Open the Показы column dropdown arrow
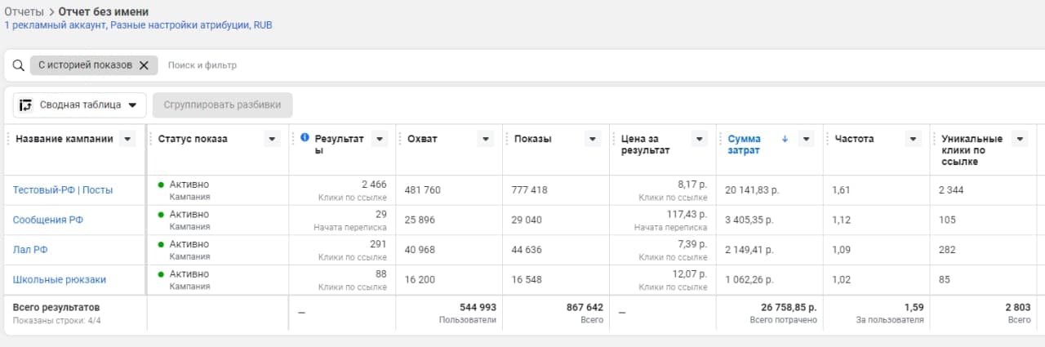Screen dimensions: 1045x347 593,139
